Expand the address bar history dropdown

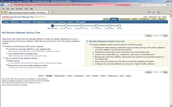116,5
